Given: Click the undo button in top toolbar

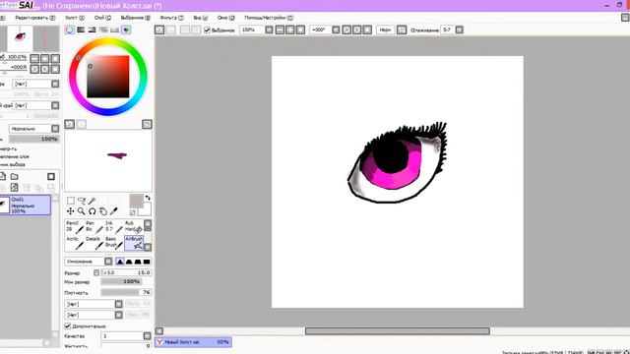Looking at the screenshot, I should [159, 29].
